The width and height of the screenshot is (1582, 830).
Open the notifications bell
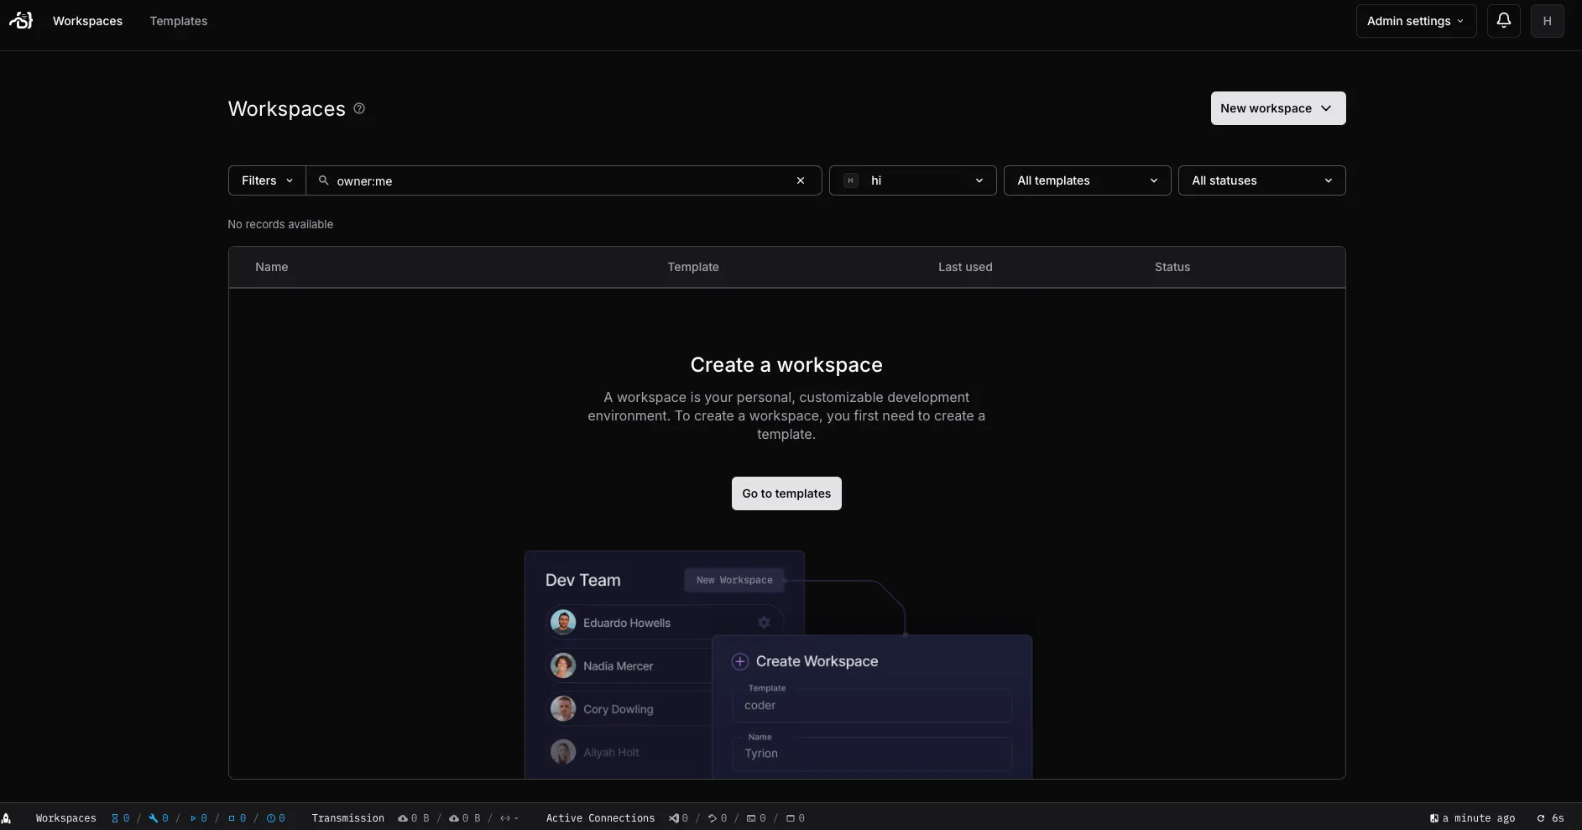[1503, 21]
